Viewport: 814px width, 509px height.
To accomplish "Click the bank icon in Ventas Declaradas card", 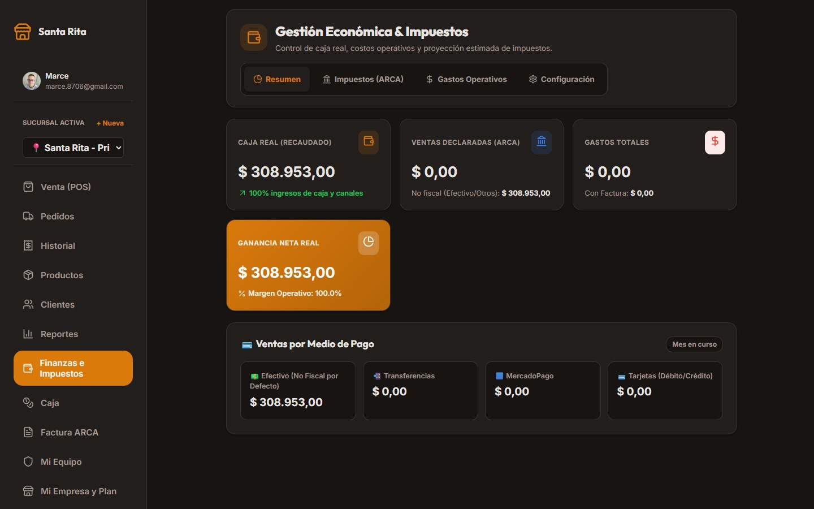I will click(542, 142).
